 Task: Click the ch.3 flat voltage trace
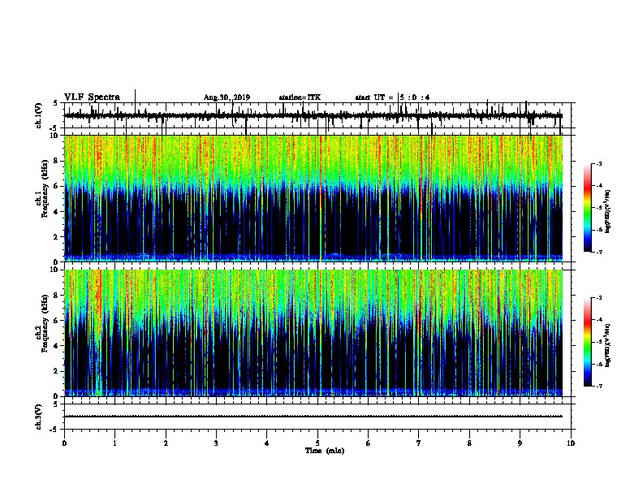[x=313, y=417]
